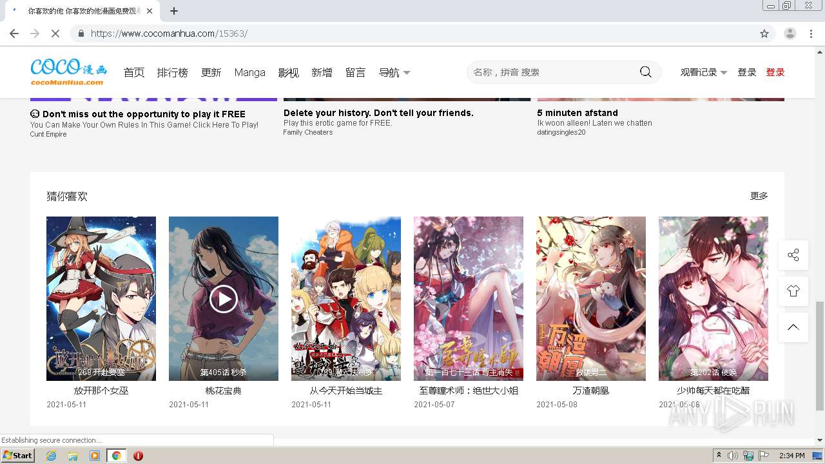Bookmark this page with the star icon
The width and height of the screenshot is (825, 464).
point(764,34)
